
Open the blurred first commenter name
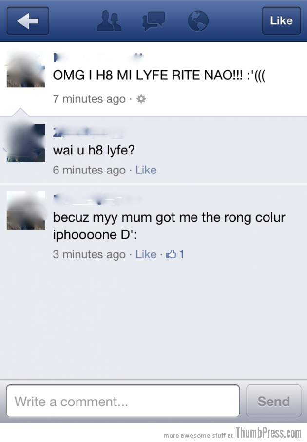88,133
